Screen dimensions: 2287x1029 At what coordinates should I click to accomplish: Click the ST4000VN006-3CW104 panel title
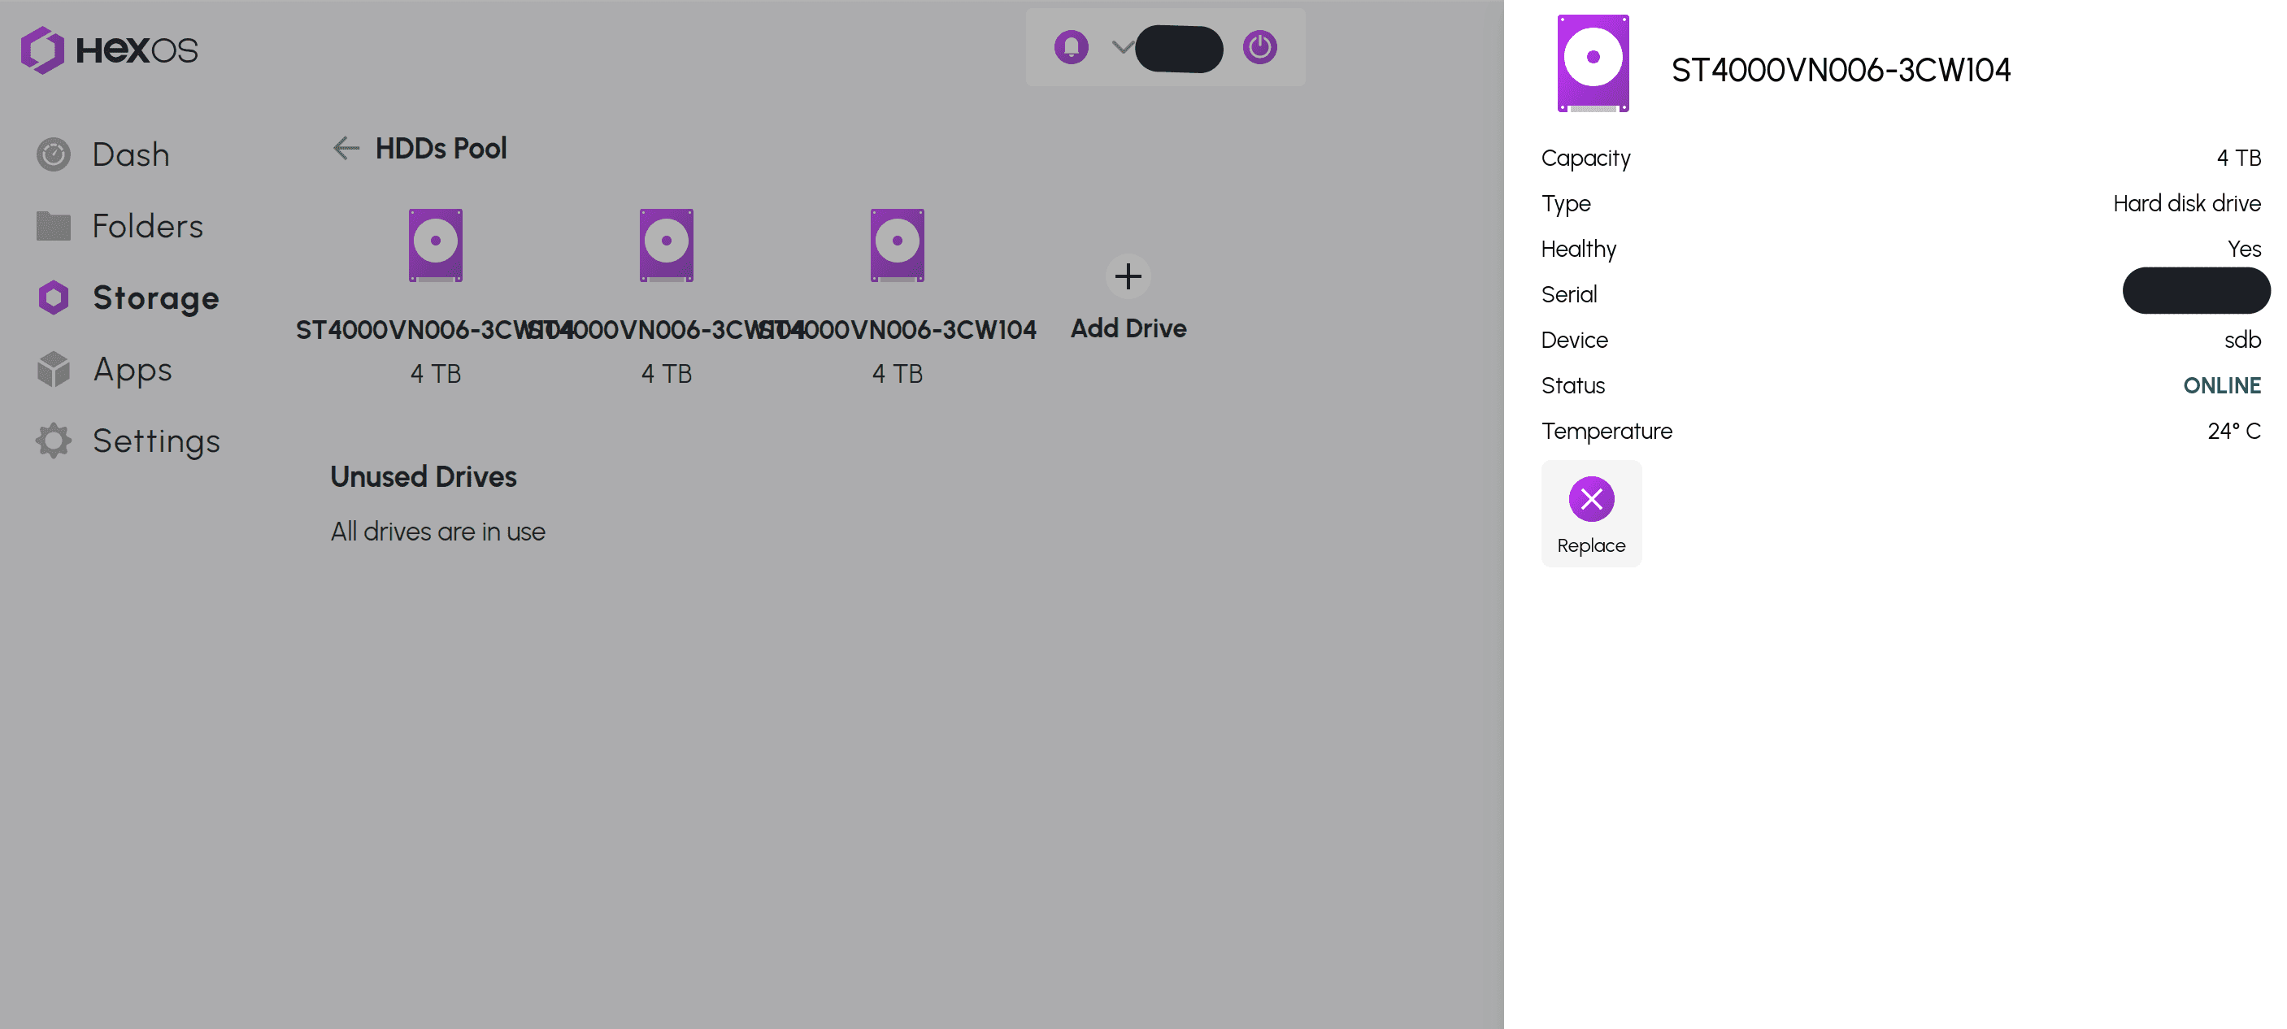click(x=1841, y=70)
